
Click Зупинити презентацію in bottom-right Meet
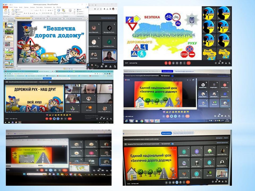click(x=222, y=143)
